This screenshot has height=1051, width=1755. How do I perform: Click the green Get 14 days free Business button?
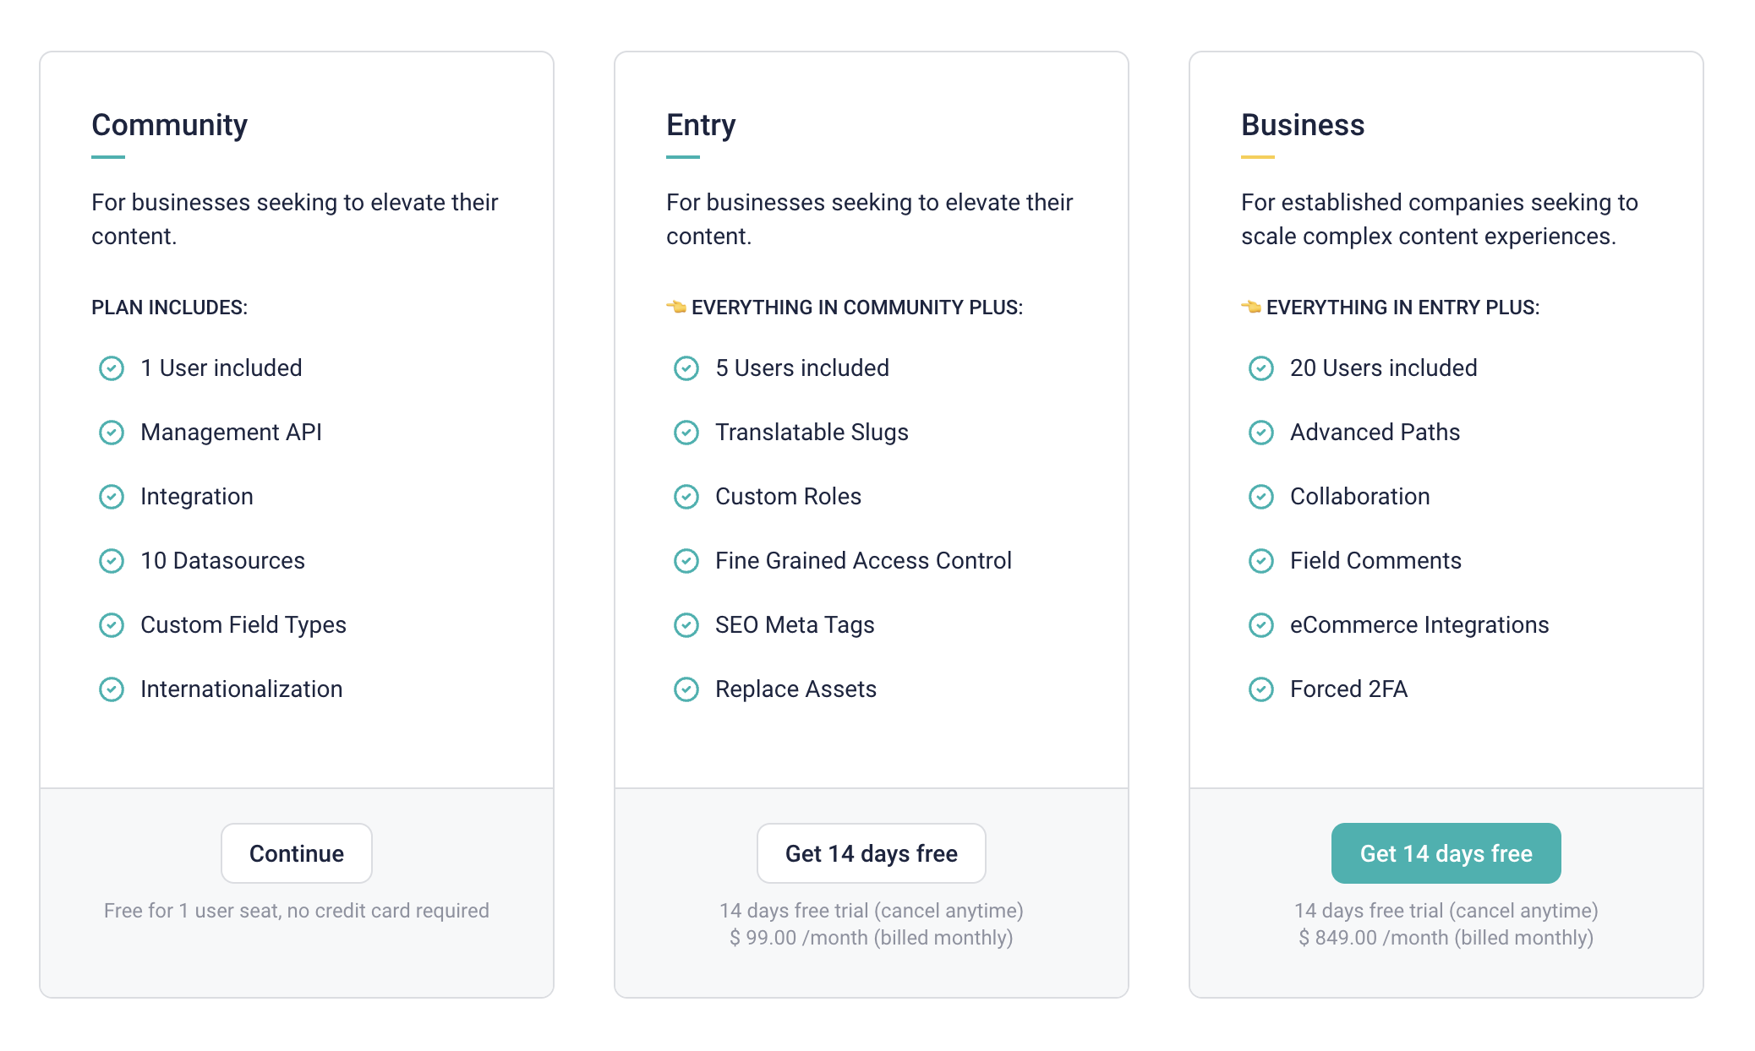[1446, 853]
